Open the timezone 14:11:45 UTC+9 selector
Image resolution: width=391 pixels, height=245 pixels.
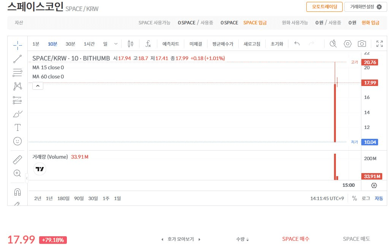(x=327, y=198)
